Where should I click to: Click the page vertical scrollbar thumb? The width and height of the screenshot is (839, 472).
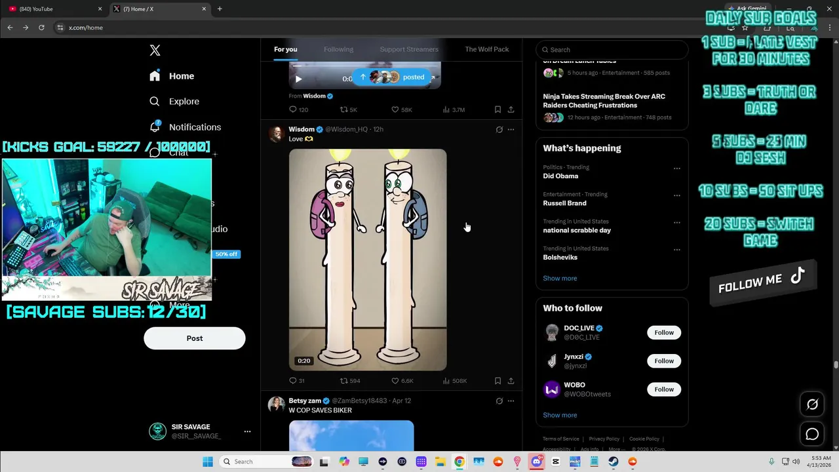pos(836,365)
